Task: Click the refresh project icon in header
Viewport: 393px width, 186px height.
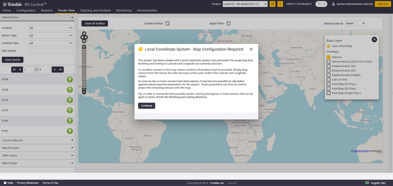Action: tap(272, 4)
